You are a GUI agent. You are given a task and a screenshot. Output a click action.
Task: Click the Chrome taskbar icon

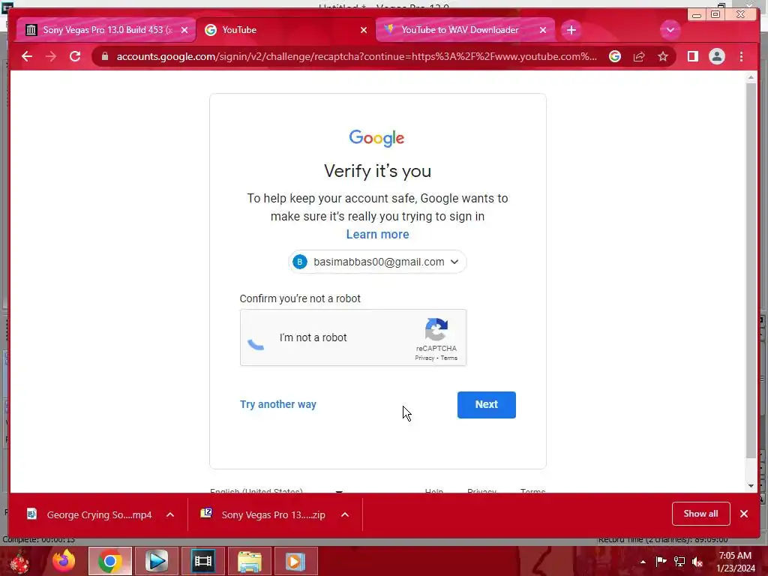point(109,561)
